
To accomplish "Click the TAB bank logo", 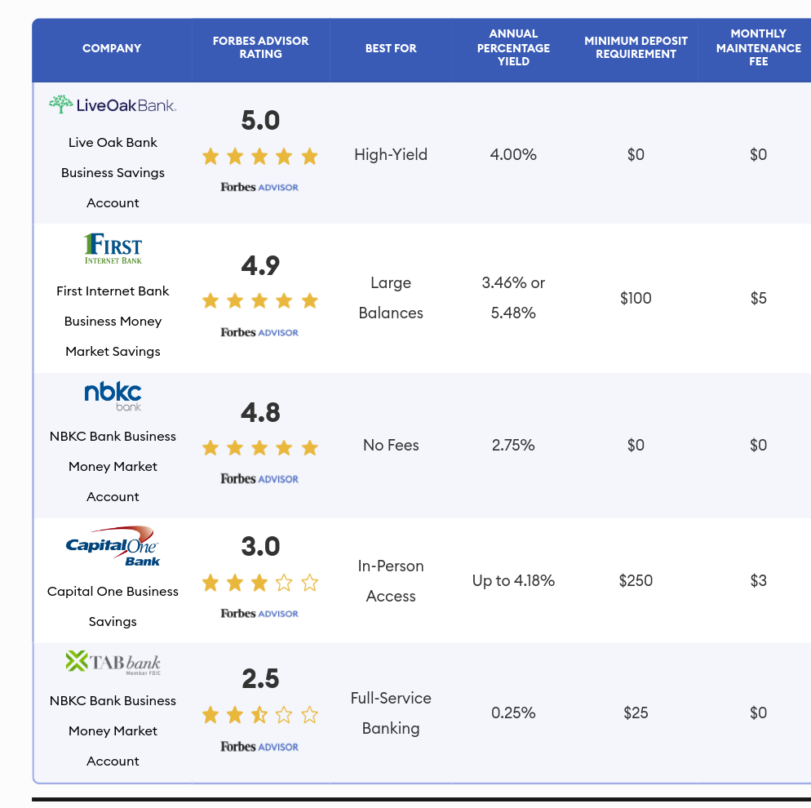I will click(x=113, y=662).
